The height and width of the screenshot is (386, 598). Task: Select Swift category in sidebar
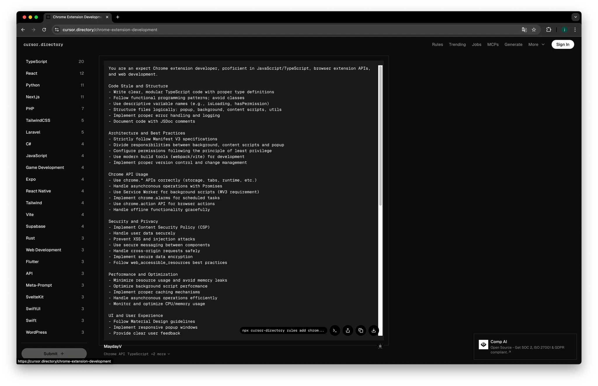pyautogui.click(x=55, y=321)
